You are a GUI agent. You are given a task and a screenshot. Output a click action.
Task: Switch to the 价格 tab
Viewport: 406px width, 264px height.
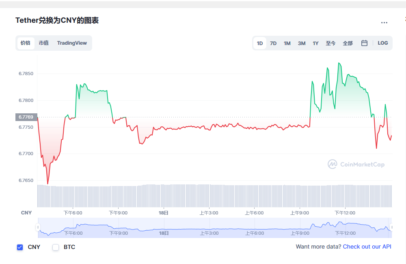[x=26, y=43]
